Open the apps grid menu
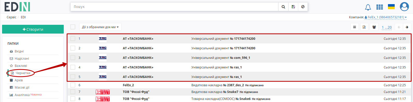413x102 pixels. tap(379, 7)
